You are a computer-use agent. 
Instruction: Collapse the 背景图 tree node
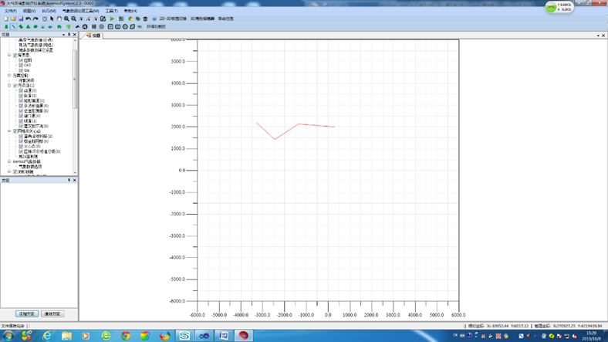point(9,56)
